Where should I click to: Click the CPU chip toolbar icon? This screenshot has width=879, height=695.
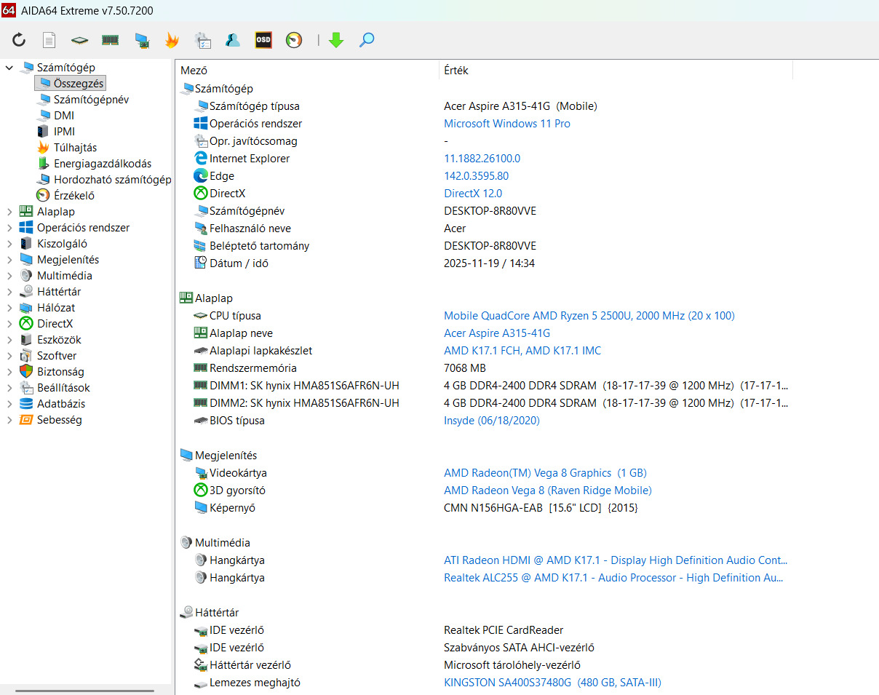point(79,40)
